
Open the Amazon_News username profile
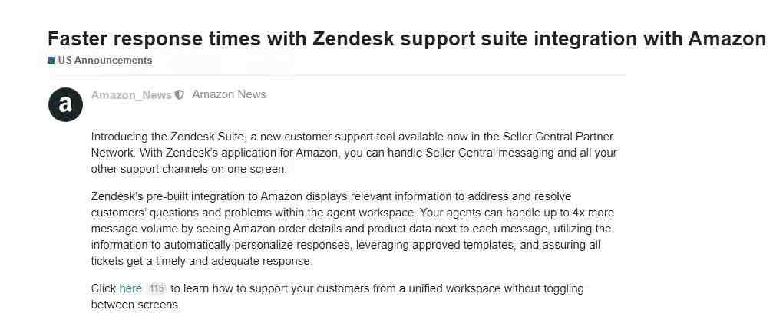pyautogui.click(x=131, y=95)
